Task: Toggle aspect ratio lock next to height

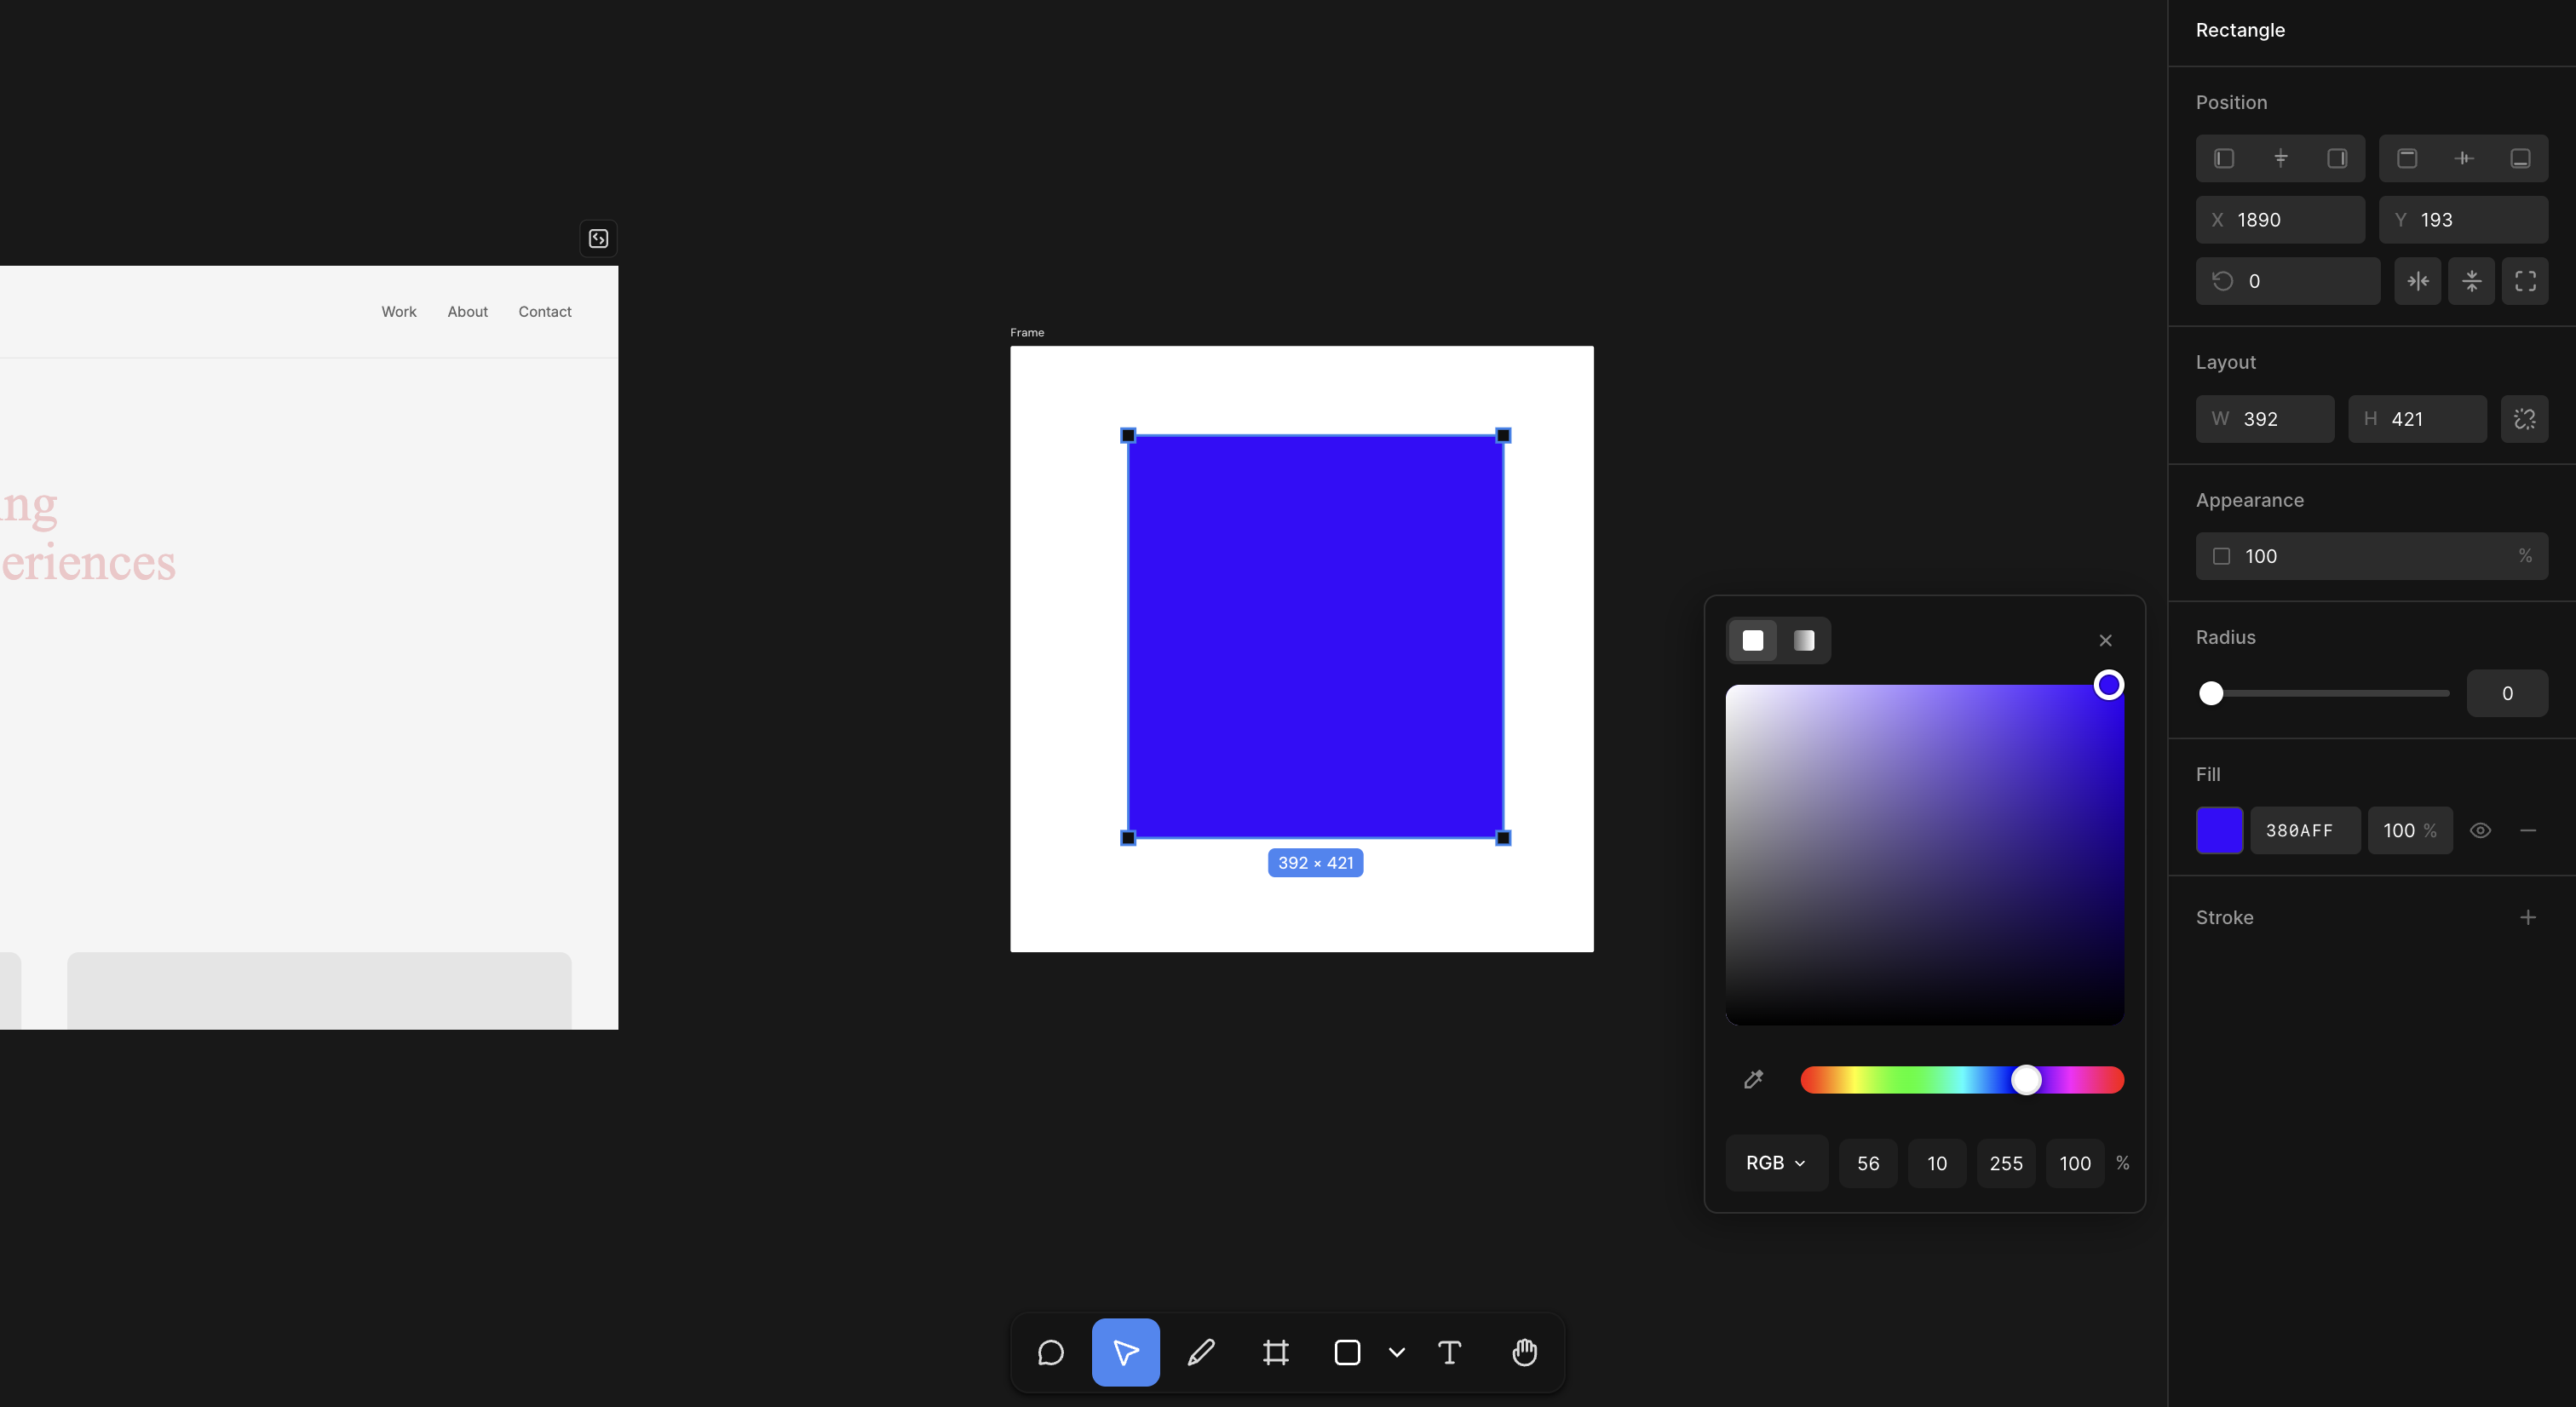Action: 2524,419
